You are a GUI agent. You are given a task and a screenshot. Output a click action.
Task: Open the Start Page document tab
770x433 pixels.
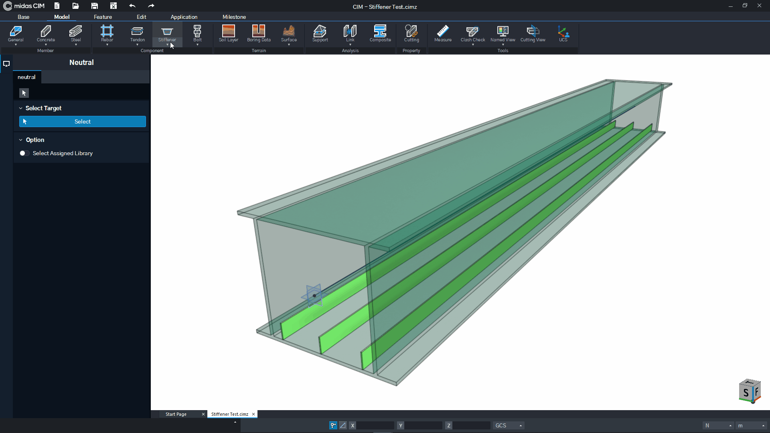pos(176,414)
